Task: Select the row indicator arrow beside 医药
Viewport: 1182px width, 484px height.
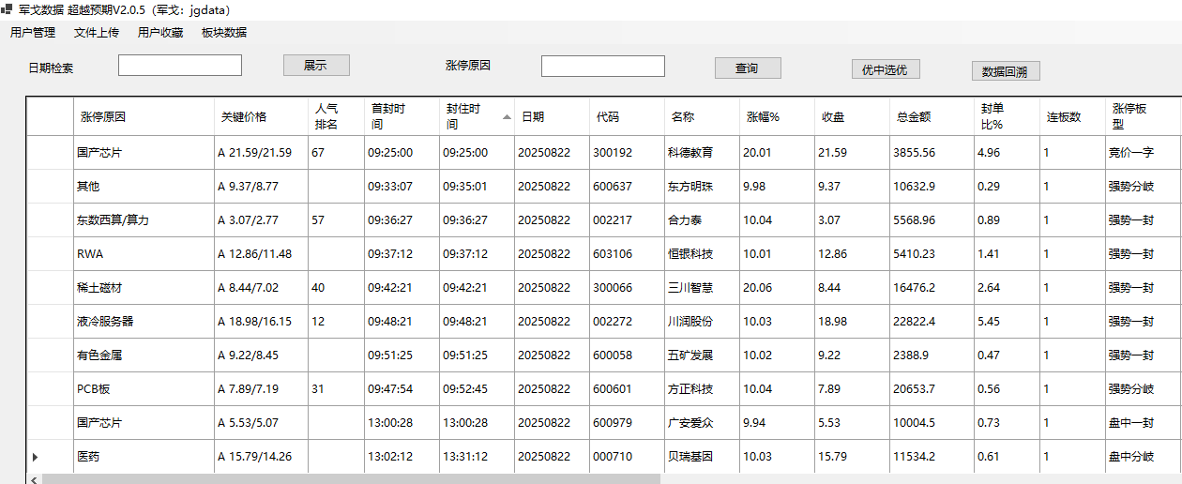Action: tap(36, 457)
